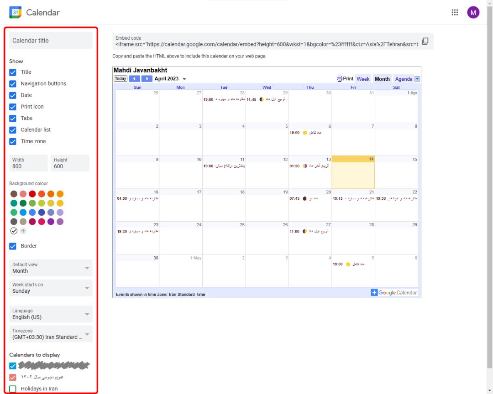Uncheck the Navigation buttons checkbox
The width and height of the screenshot is (493, 394).
point(13,84)
